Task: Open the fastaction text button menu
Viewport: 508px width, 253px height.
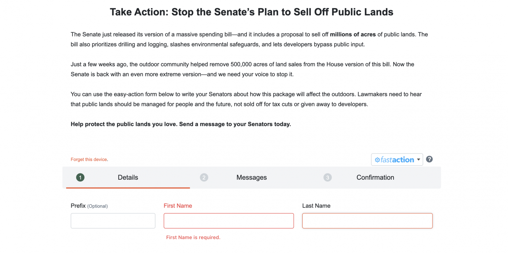Action: coord(397,160)
